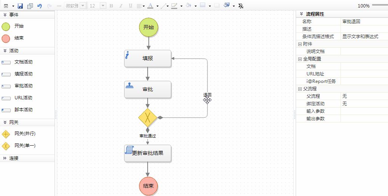The height and width of the screenshot is (196, 388).
Task: Pick 网关(单一) exclusive gateway from palette
Action: (6, 146)
